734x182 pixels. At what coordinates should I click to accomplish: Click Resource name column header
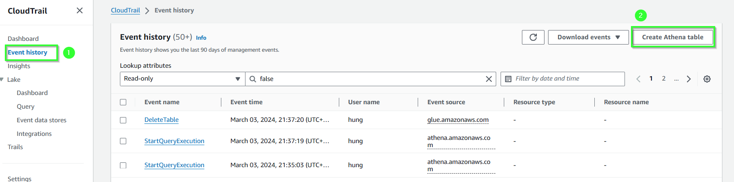tap(626, 102)
